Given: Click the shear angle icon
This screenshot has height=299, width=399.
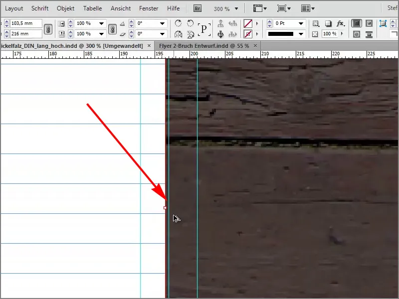Looking at the screenshot, I should (x=122, y=34).
